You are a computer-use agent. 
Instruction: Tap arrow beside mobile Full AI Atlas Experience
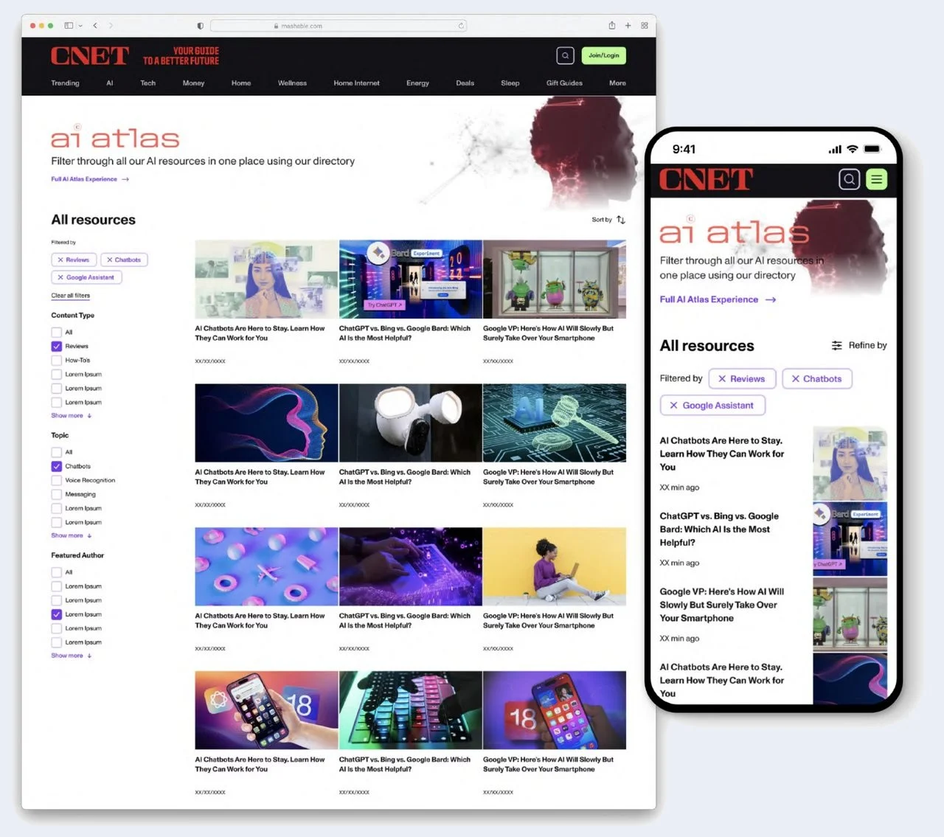pyautogui.click(x=771, y=299)
